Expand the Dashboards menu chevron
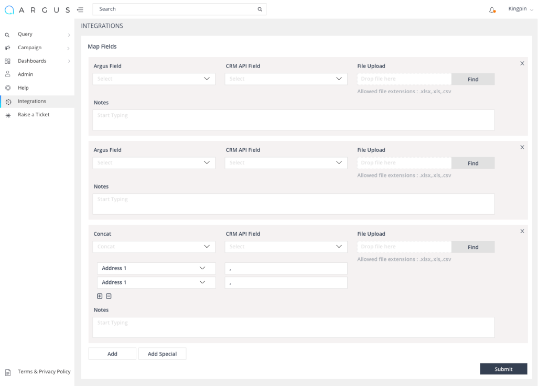The width and height of the screenshot is (538, 386). pos(69,61)
